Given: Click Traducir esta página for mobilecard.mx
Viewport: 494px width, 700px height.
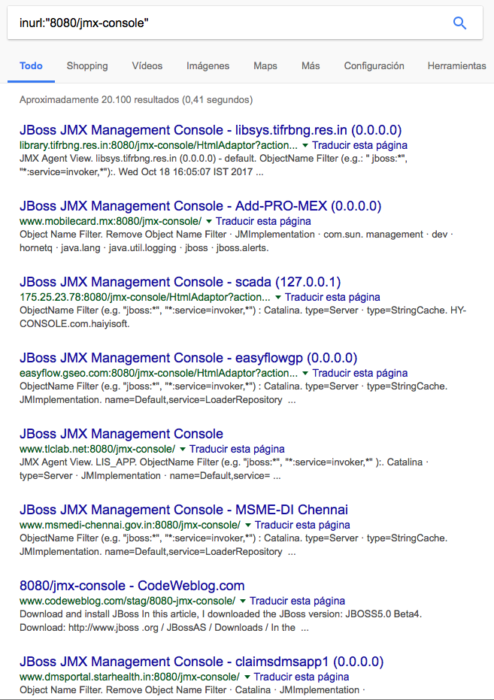Looking at the screenshot, I should coord(263,221).
